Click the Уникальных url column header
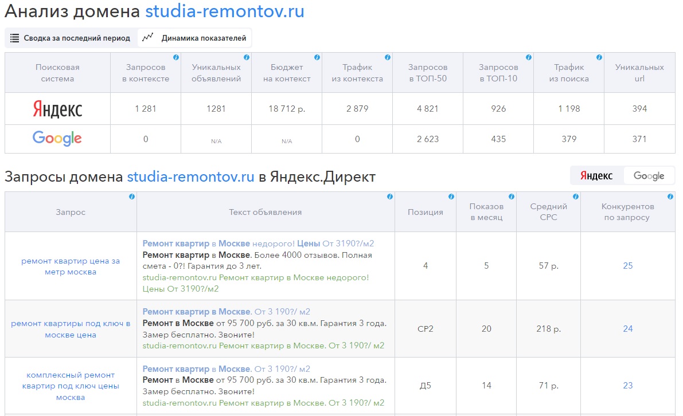Screen dimensions: 683x416 click(x=639, y=73)
